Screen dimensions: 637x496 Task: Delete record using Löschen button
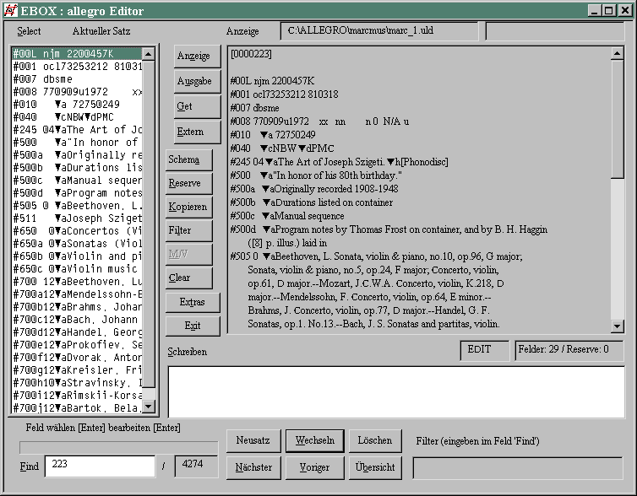(374, 441)
